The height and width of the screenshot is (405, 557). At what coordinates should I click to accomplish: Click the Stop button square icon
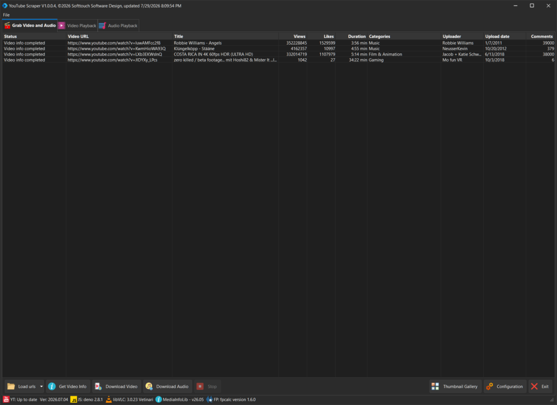click(x=200, y=386)
